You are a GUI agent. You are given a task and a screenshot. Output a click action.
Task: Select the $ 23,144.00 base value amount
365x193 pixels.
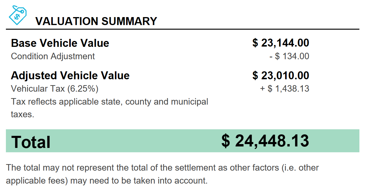point(281,43)
